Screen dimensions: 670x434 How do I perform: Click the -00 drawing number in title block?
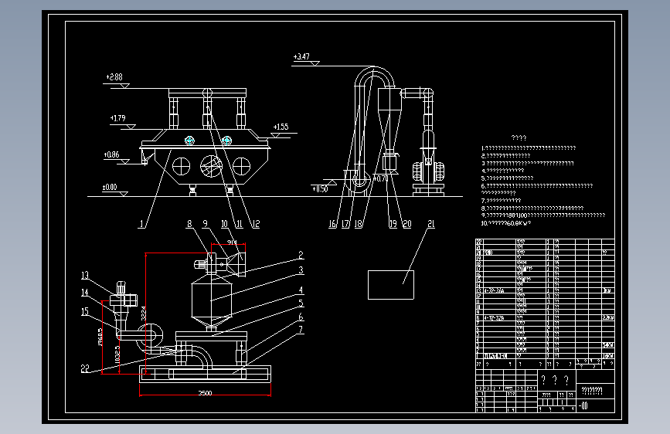pos(583,405)
